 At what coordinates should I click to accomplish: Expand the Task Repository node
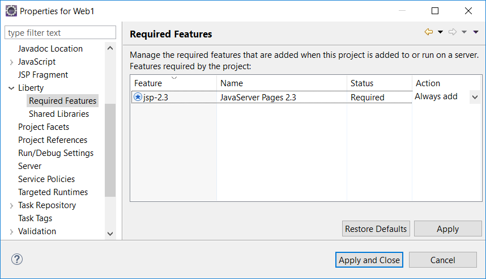[x=11, y=205]
